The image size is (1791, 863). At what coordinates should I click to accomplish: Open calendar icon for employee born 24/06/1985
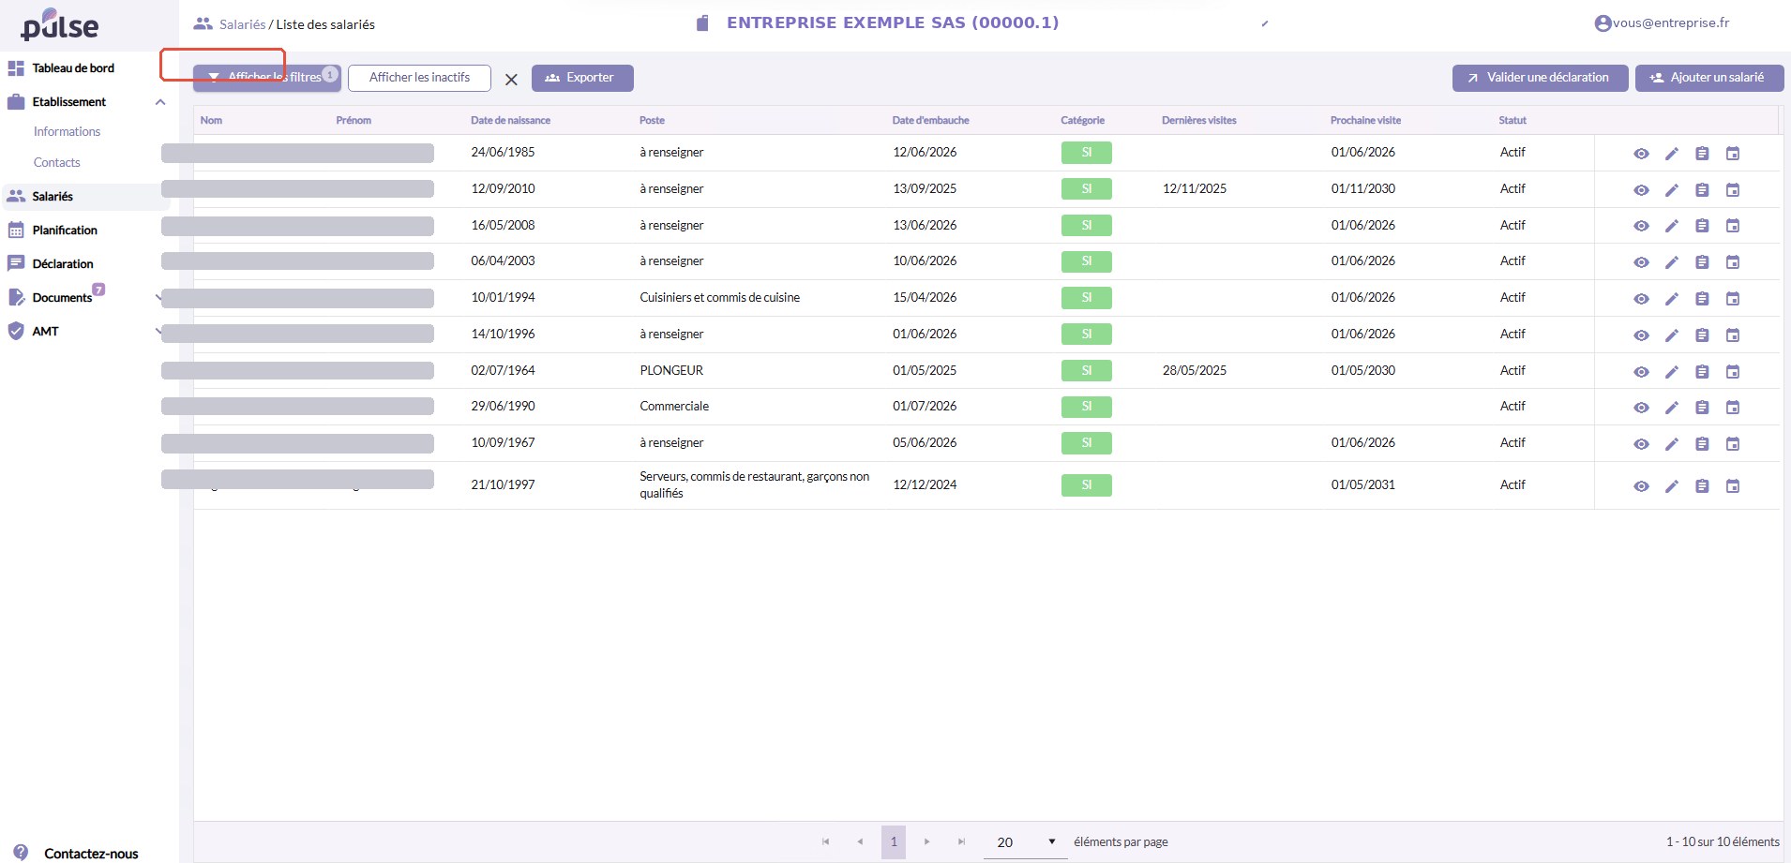(x=1733, y=154)
